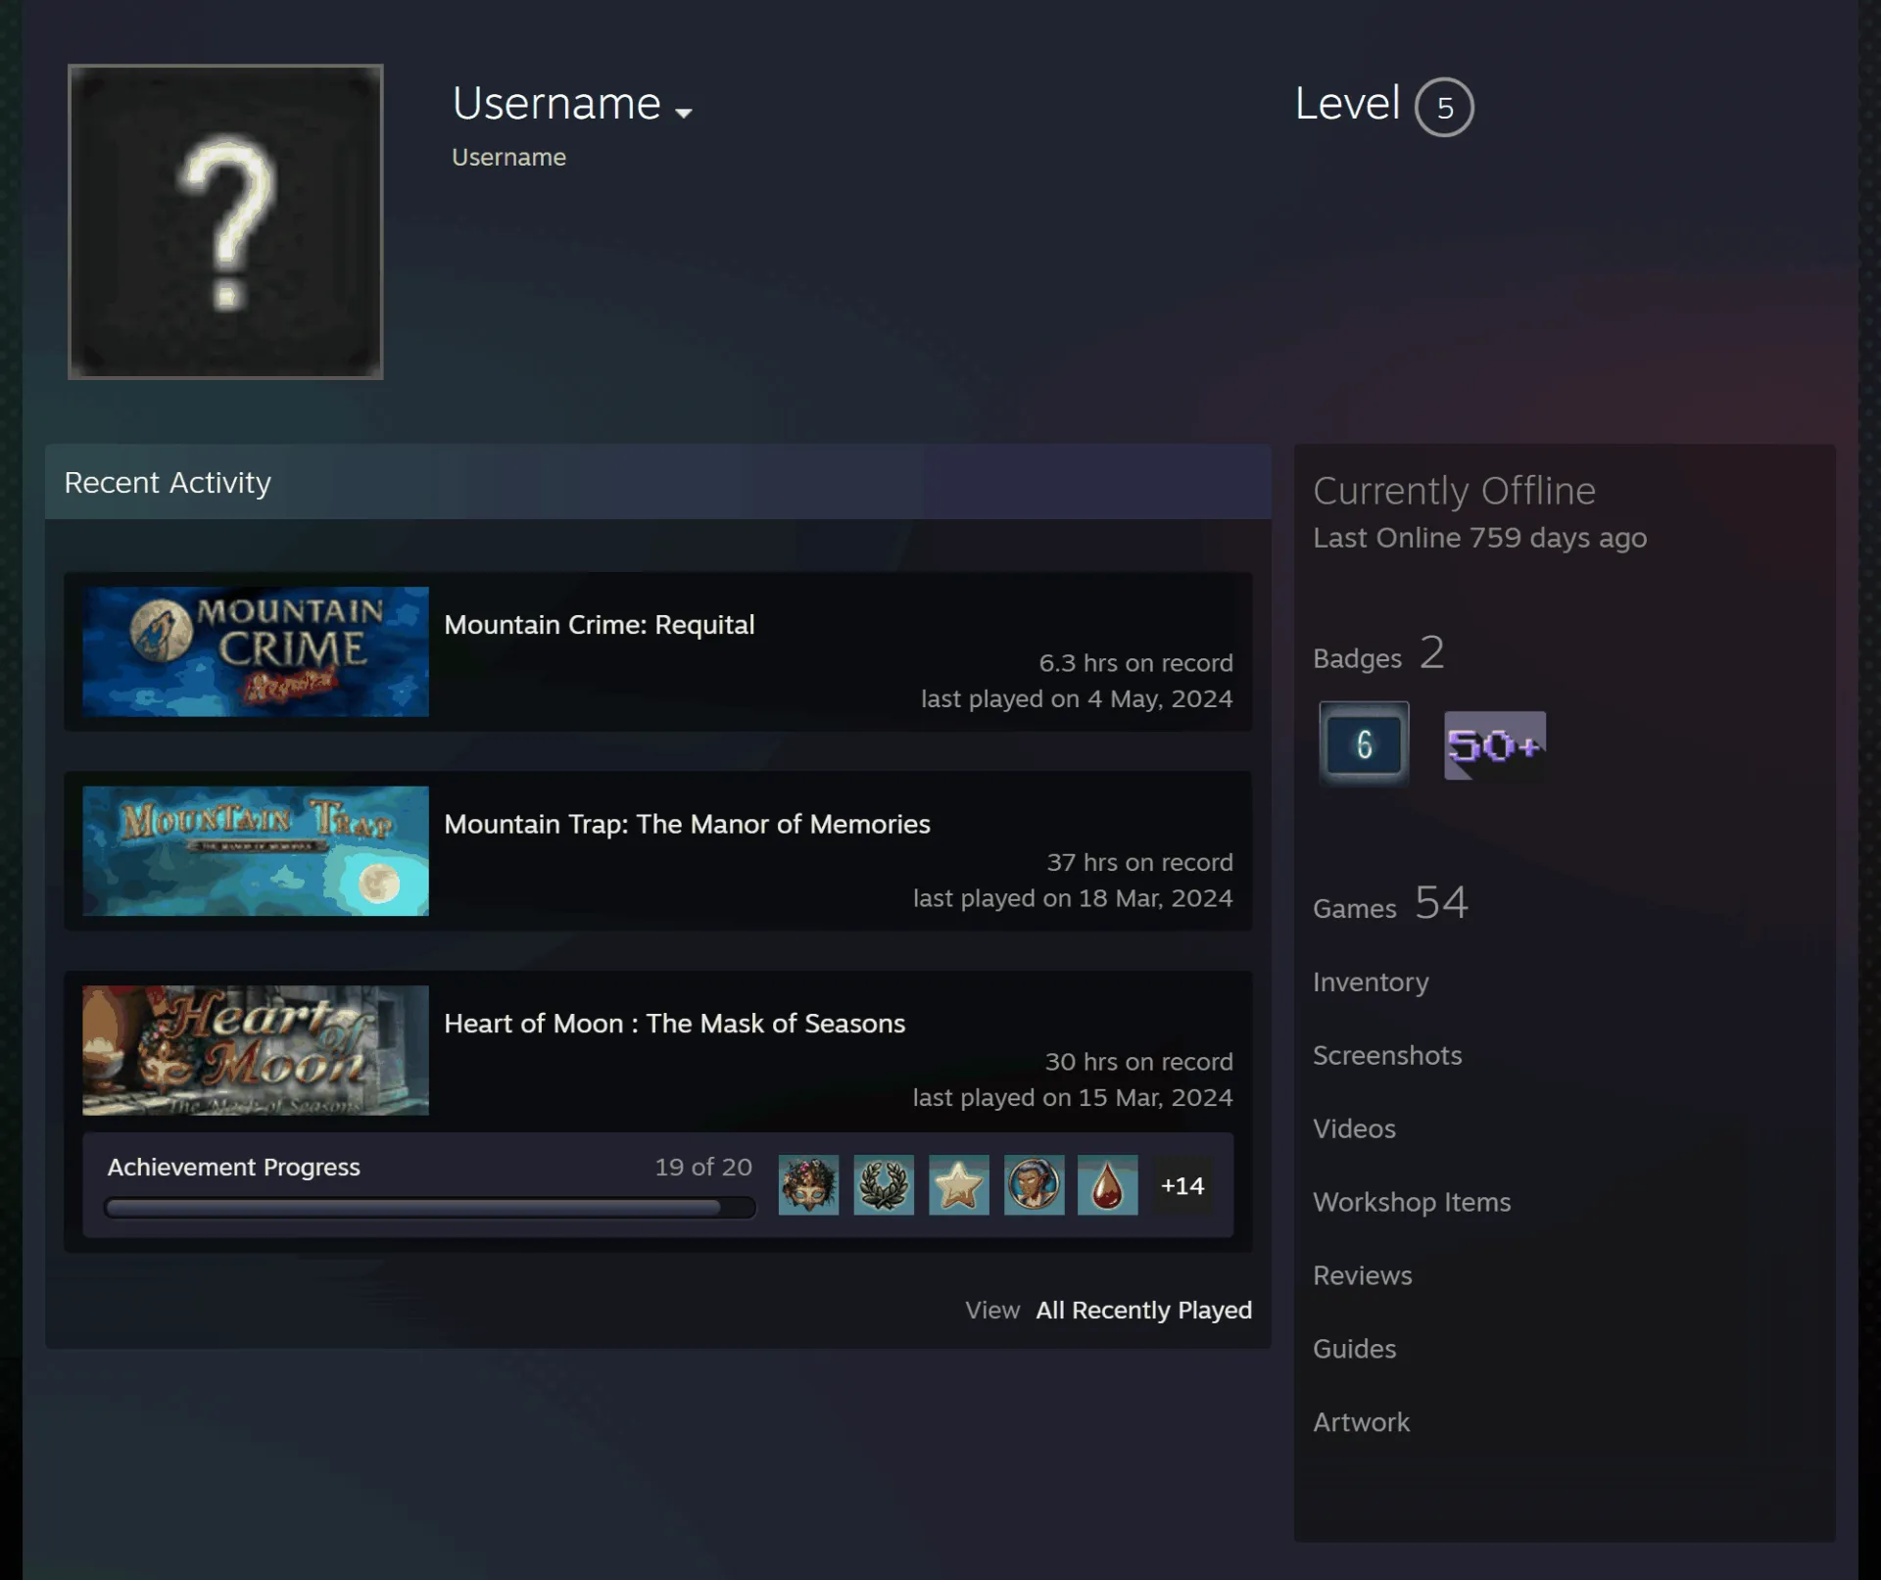Open the Workshop Items page
Viewport: 1881px width, 1580px height.
tap(1412, 1202)
